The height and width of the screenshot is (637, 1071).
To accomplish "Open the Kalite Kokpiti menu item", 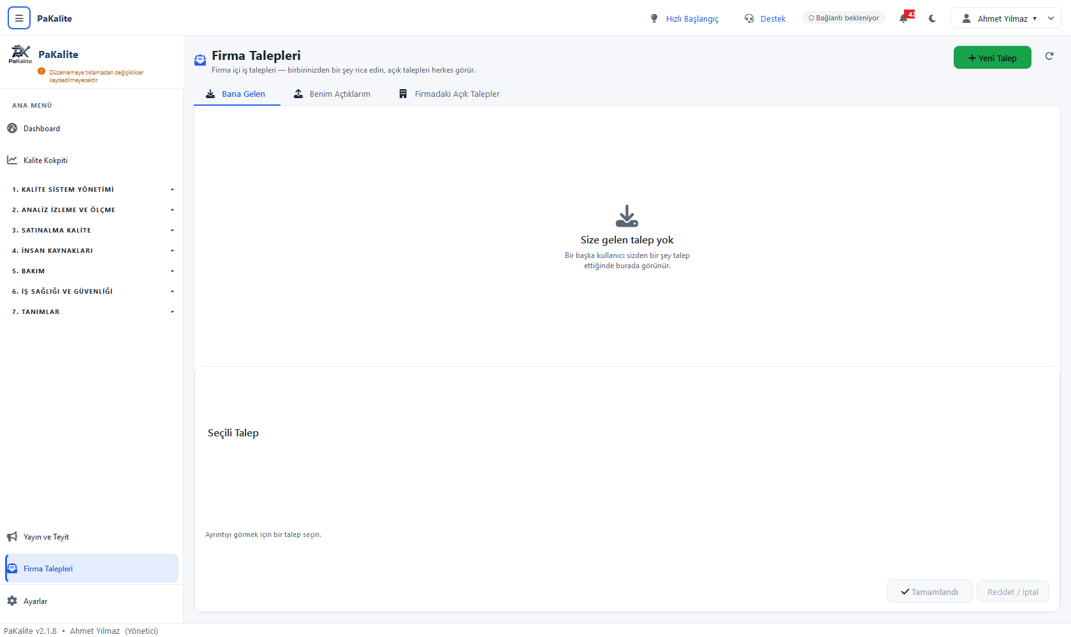I will coord(92,160).
